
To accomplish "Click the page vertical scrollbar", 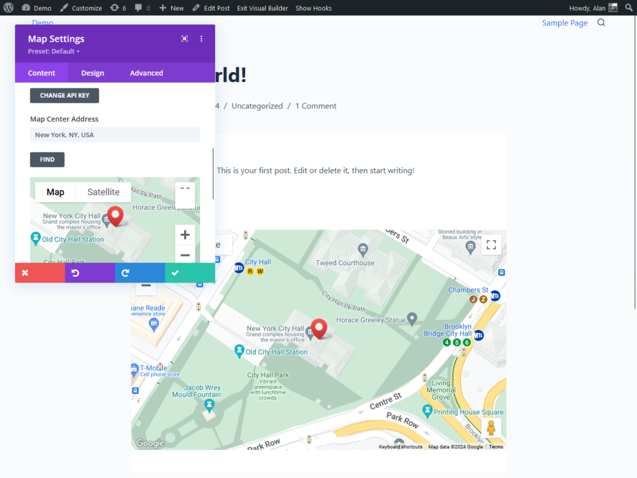I will pos(635,162).
